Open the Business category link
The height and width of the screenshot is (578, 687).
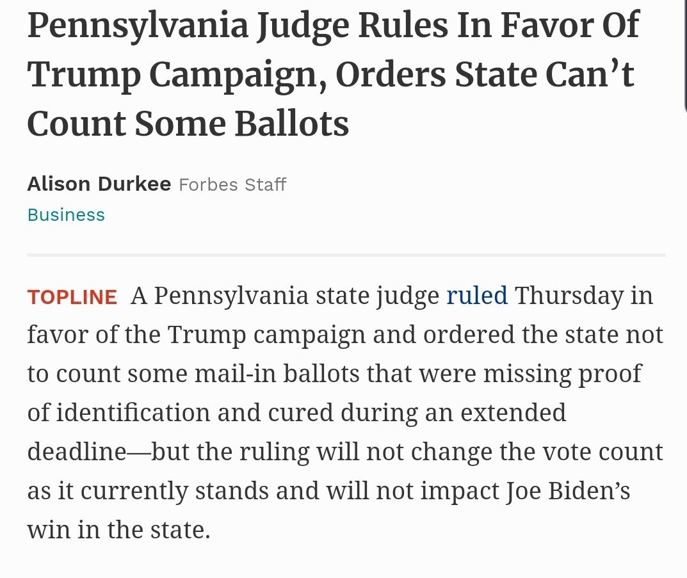tap(66, 215)
